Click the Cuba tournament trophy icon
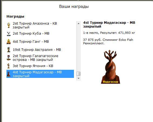 tap(9, 34)
